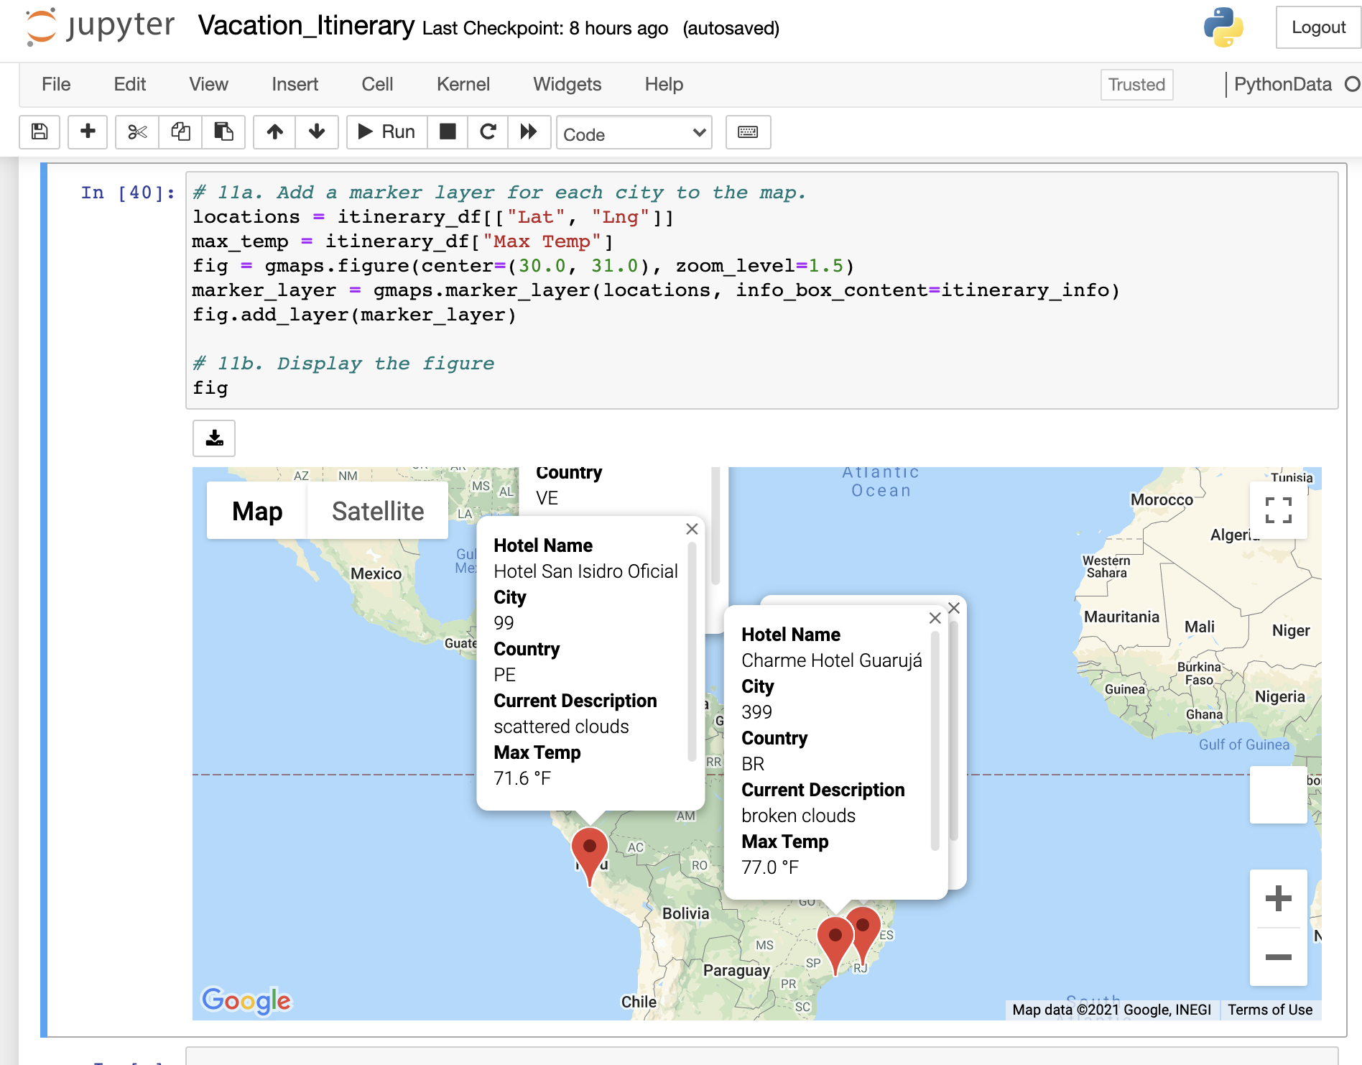Restart the kernel
Image resolution: width=1362 pixels, height=1065 pixels.
(x=488, y=132)
